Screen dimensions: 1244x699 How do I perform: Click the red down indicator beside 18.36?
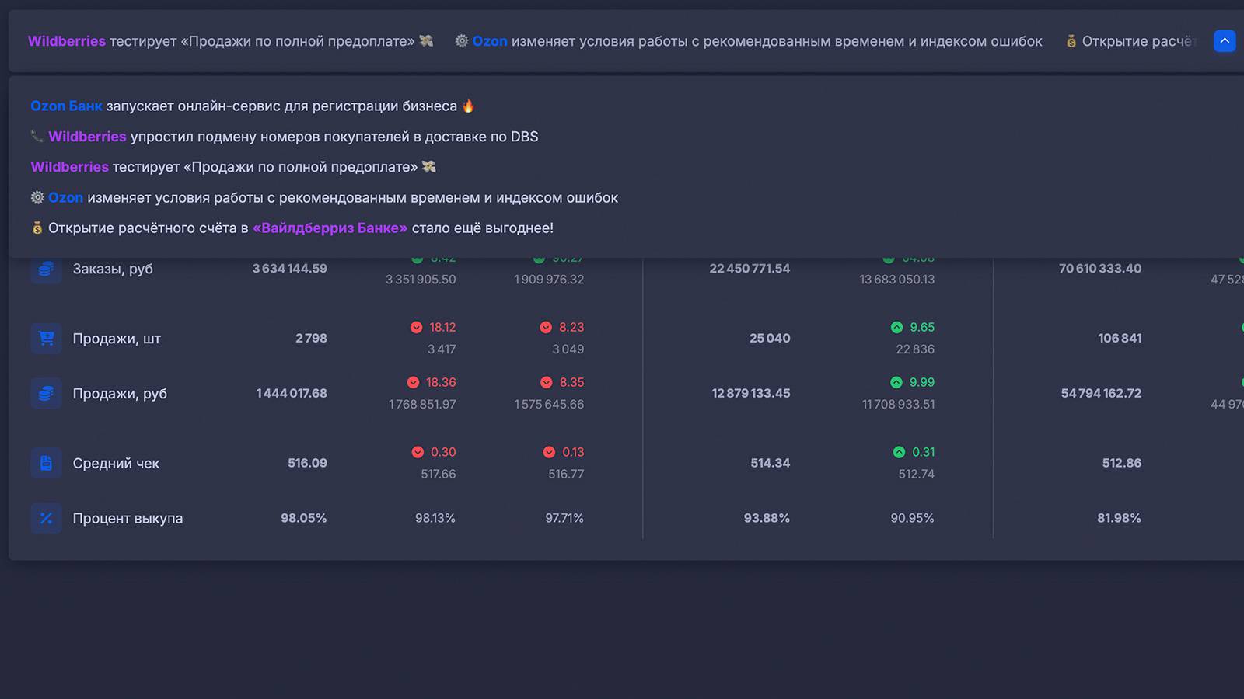(414, 383)
